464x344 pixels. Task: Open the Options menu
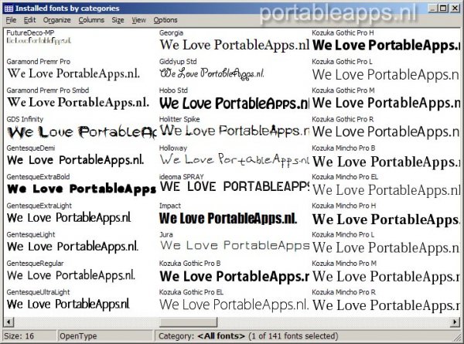[165, 19]
